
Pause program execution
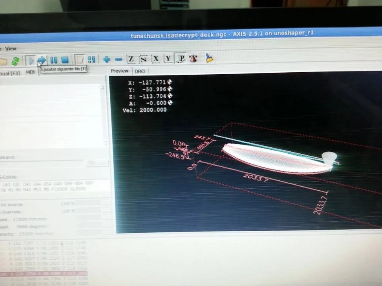coord(53,60)
